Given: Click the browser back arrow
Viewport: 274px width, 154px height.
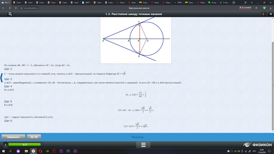Looking at the screenshot, I should pyautogui.click(x=3, y=8).
